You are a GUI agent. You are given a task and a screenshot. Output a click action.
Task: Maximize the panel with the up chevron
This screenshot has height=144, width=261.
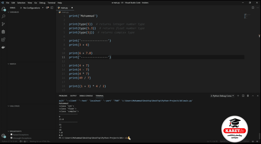point(253,96)
